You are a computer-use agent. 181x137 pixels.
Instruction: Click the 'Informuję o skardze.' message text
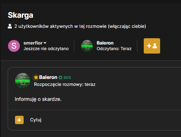[x=38, y=99]
